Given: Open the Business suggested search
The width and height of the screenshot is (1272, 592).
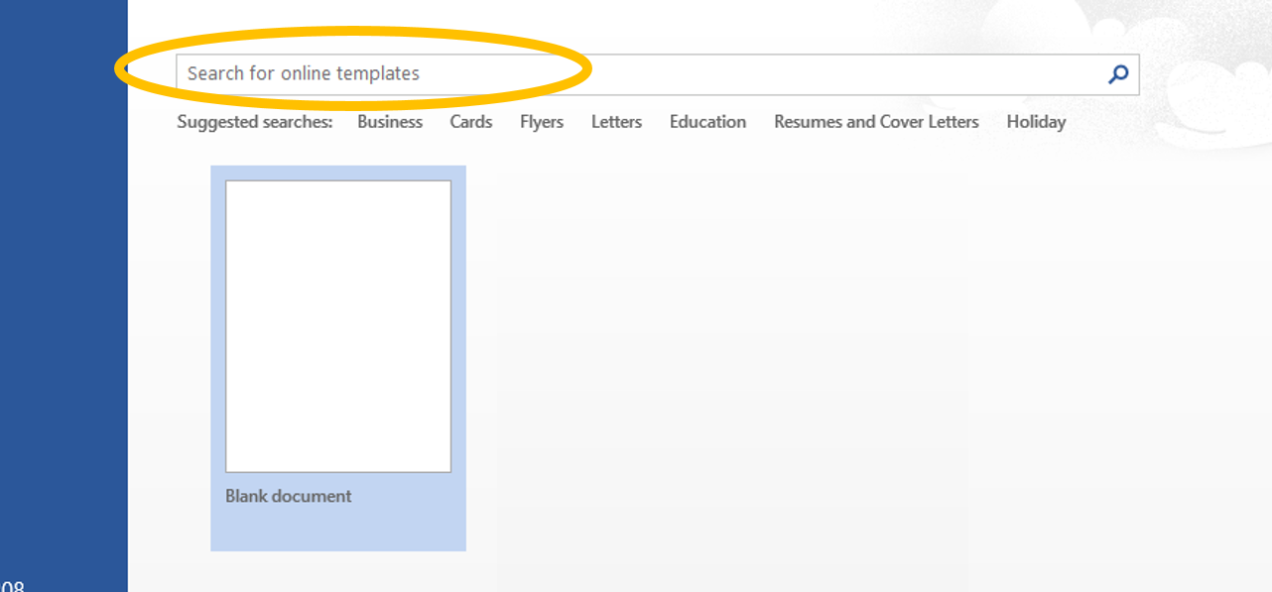Looking at the screenshot, I should point(390,122).
